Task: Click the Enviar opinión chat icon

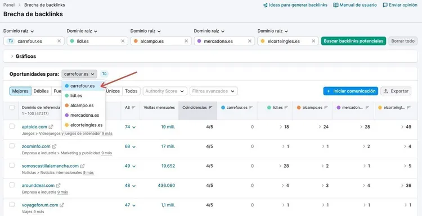Action: pos(385,5)
